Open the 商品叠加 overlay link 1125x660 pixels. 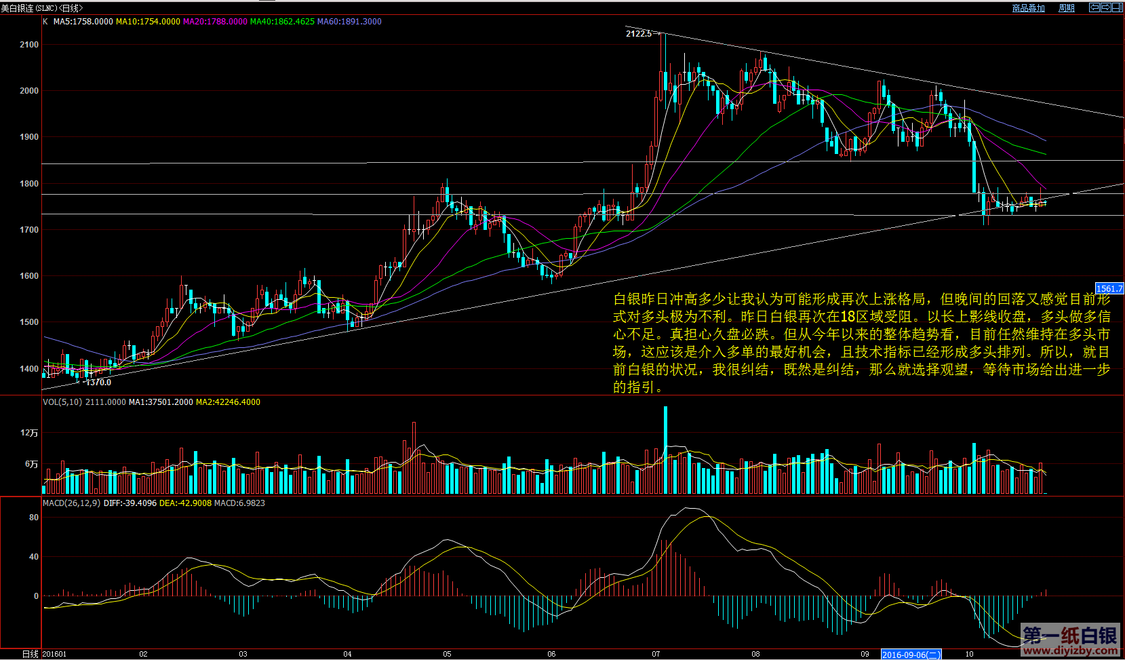pos(1028,8)
